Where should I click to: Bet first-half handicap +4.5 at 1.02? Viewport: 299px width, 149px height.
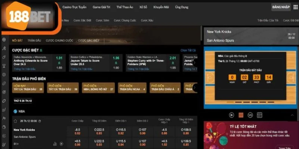(164, 143)
